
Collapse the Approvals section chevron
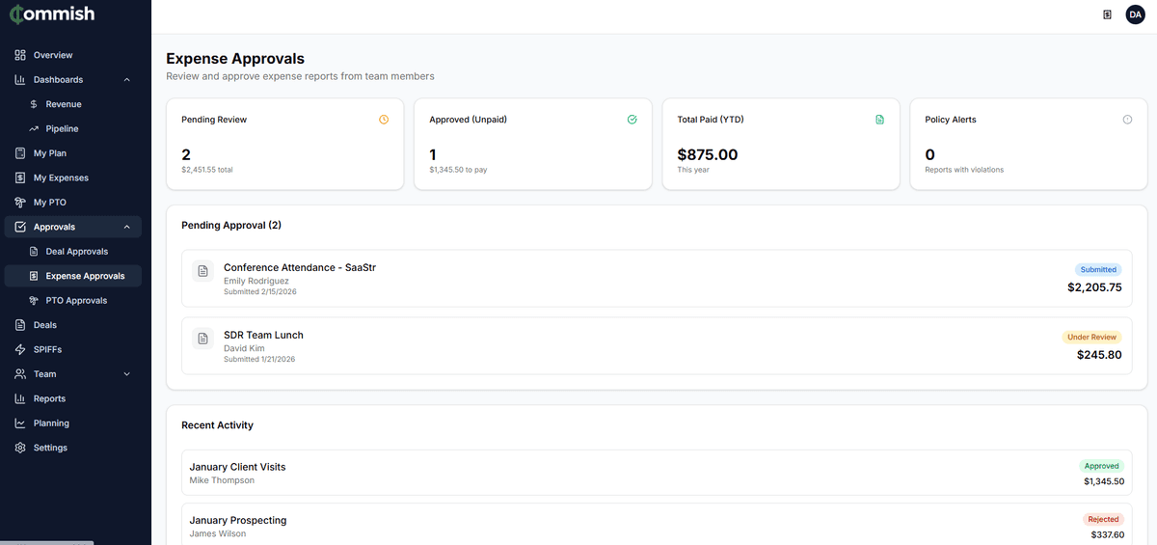click(127, 227)
